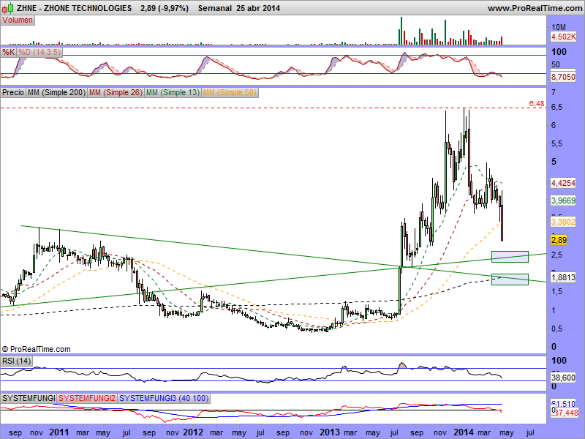Click the yellow 2,89 current price tag
This screenshot has height=439, width=585.
click(x=559, y=240)
